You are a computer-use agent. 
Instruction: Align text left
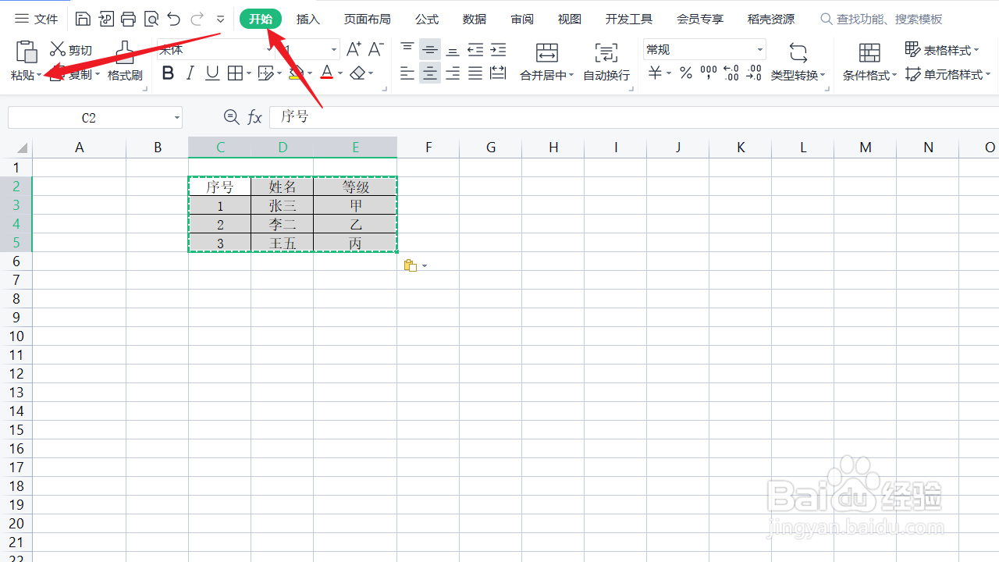click(x=407, y=73)
